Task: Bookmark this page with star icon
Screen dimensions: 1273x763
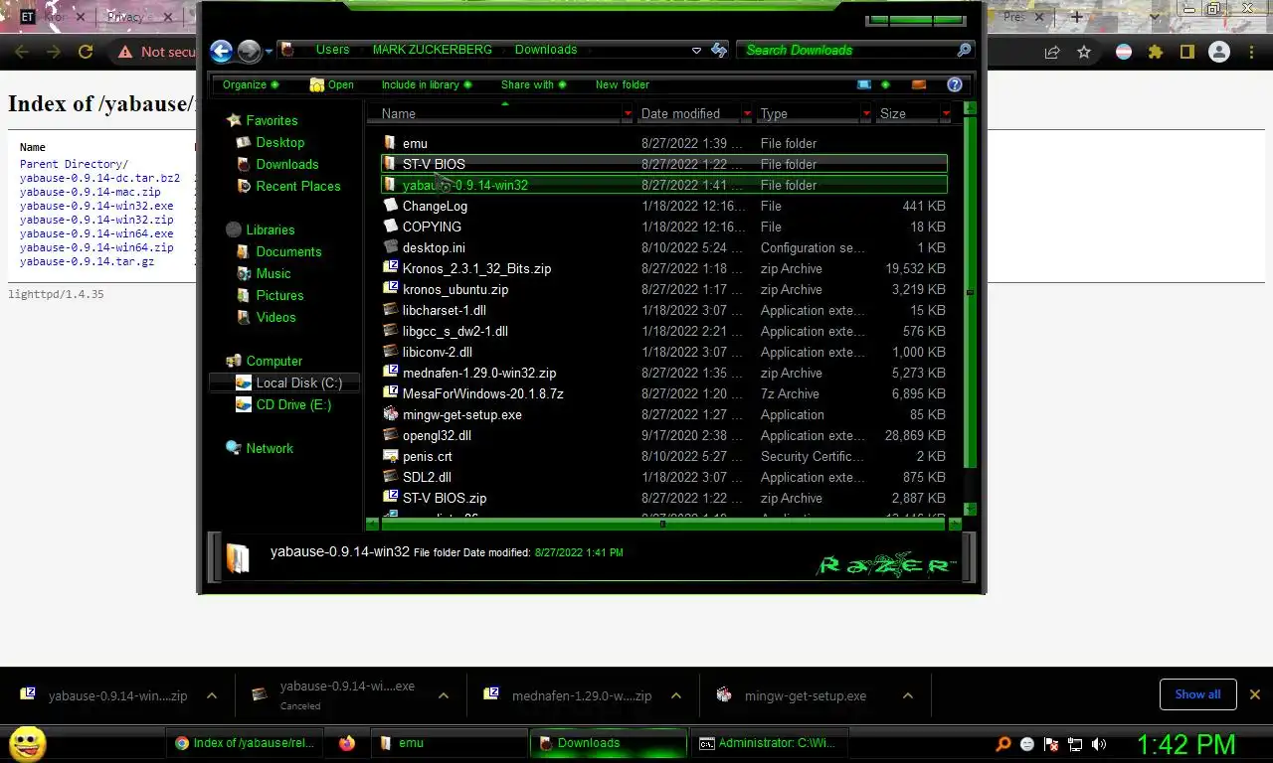Action: coord(1084,52)
